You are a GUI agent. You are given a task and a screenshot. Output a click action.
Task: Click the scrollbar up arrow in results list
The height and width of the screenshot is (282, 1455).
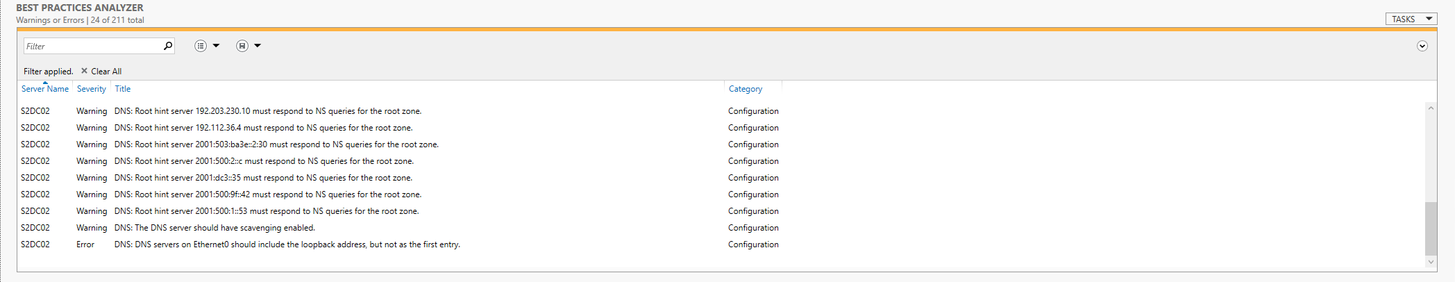[x=1431, y=108]
